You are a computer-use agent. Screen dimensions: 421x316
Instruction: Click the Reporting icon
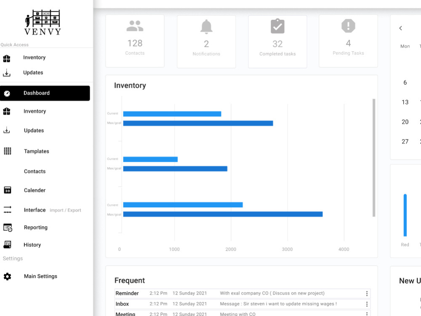click(x=8, y=228)
